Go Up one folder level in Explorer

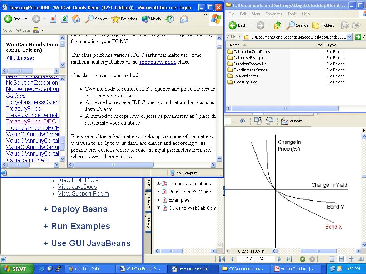click(x=277, y=25)
